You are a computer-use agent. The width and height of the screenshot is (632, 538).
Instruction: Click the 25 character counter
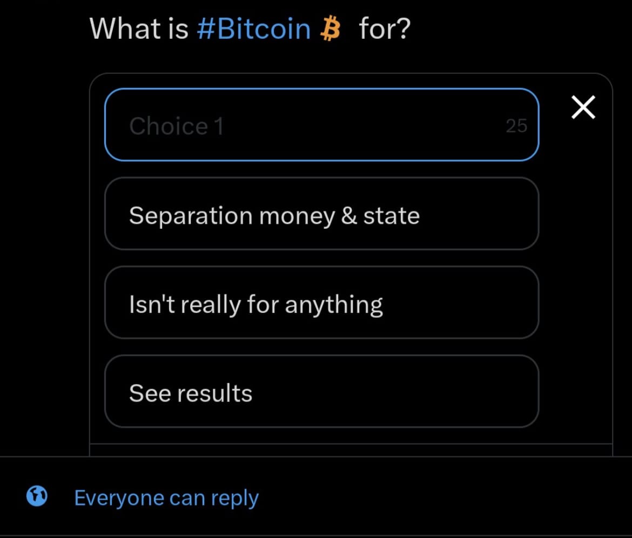coord(517,125)
